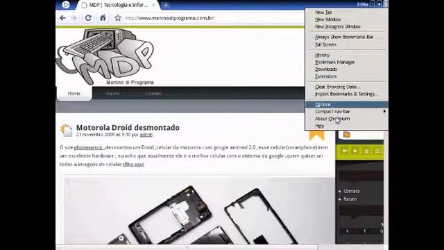444x250 pixels.
Task: Click the third icon in green sidebar bar
Action: click(x=366, y=151)
